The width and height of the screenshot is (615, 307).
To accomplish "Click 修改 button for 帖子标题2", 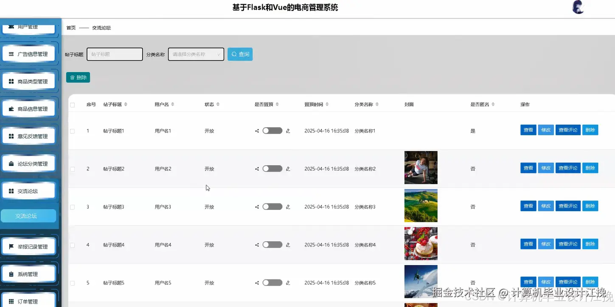I will (x=546, y=168).
